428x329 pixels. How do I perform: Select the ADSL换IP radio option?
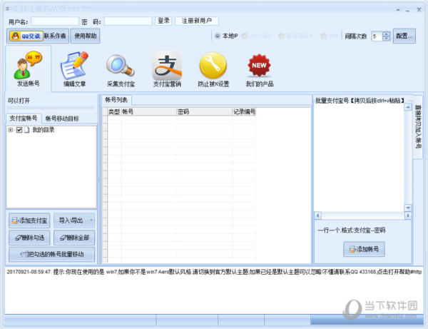point(245,36)
